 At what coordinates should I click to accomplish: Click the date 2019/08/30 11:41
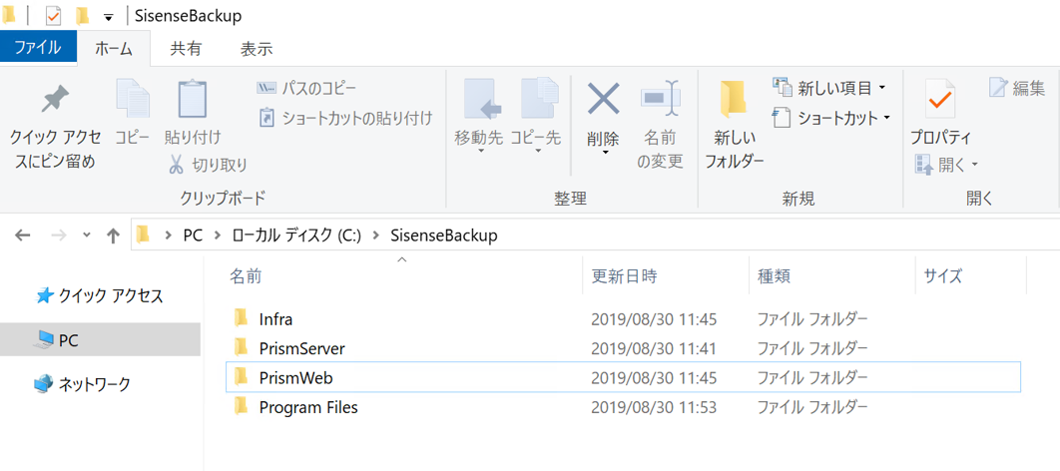654,348
